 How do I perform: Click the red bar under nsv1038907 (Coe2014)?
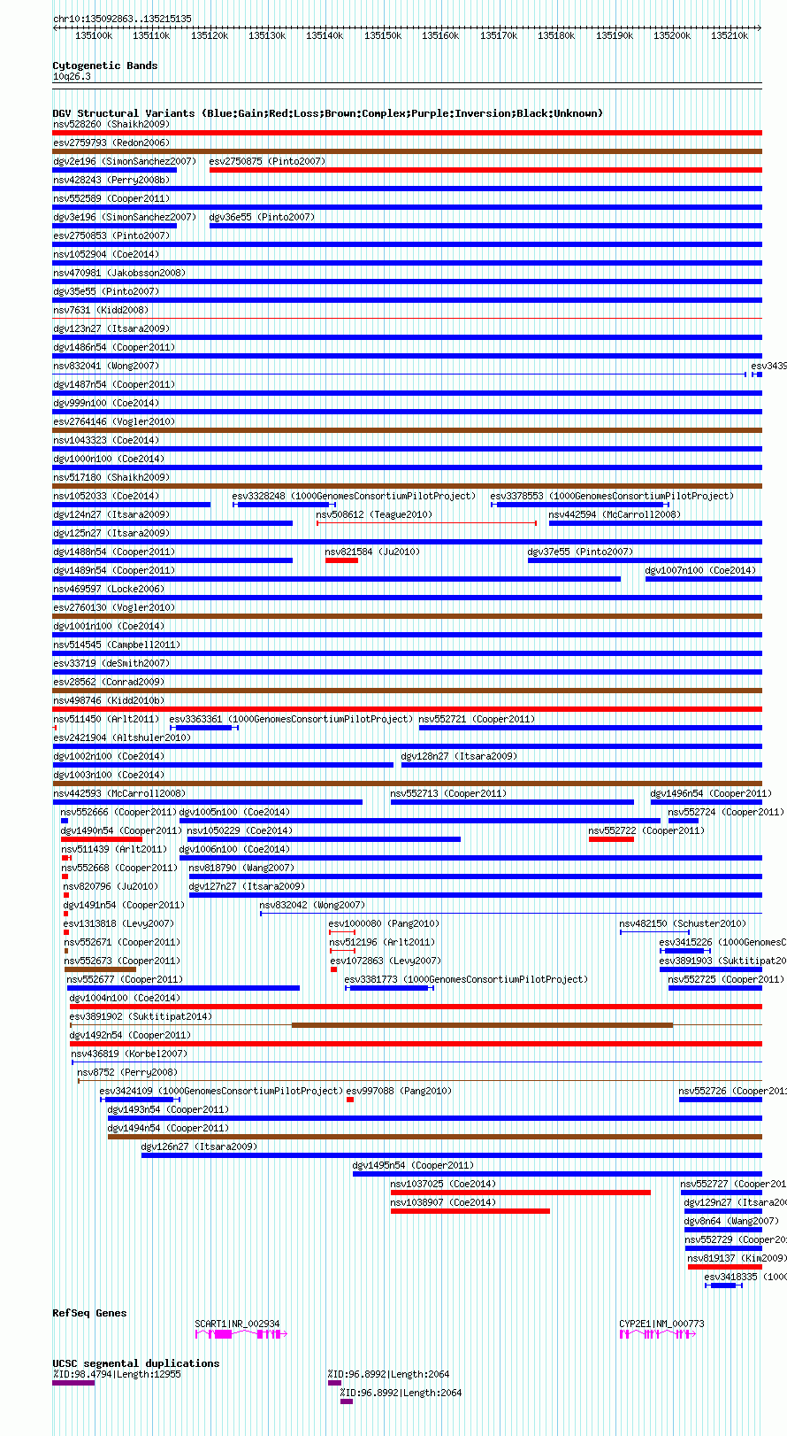click(470, 1211)
